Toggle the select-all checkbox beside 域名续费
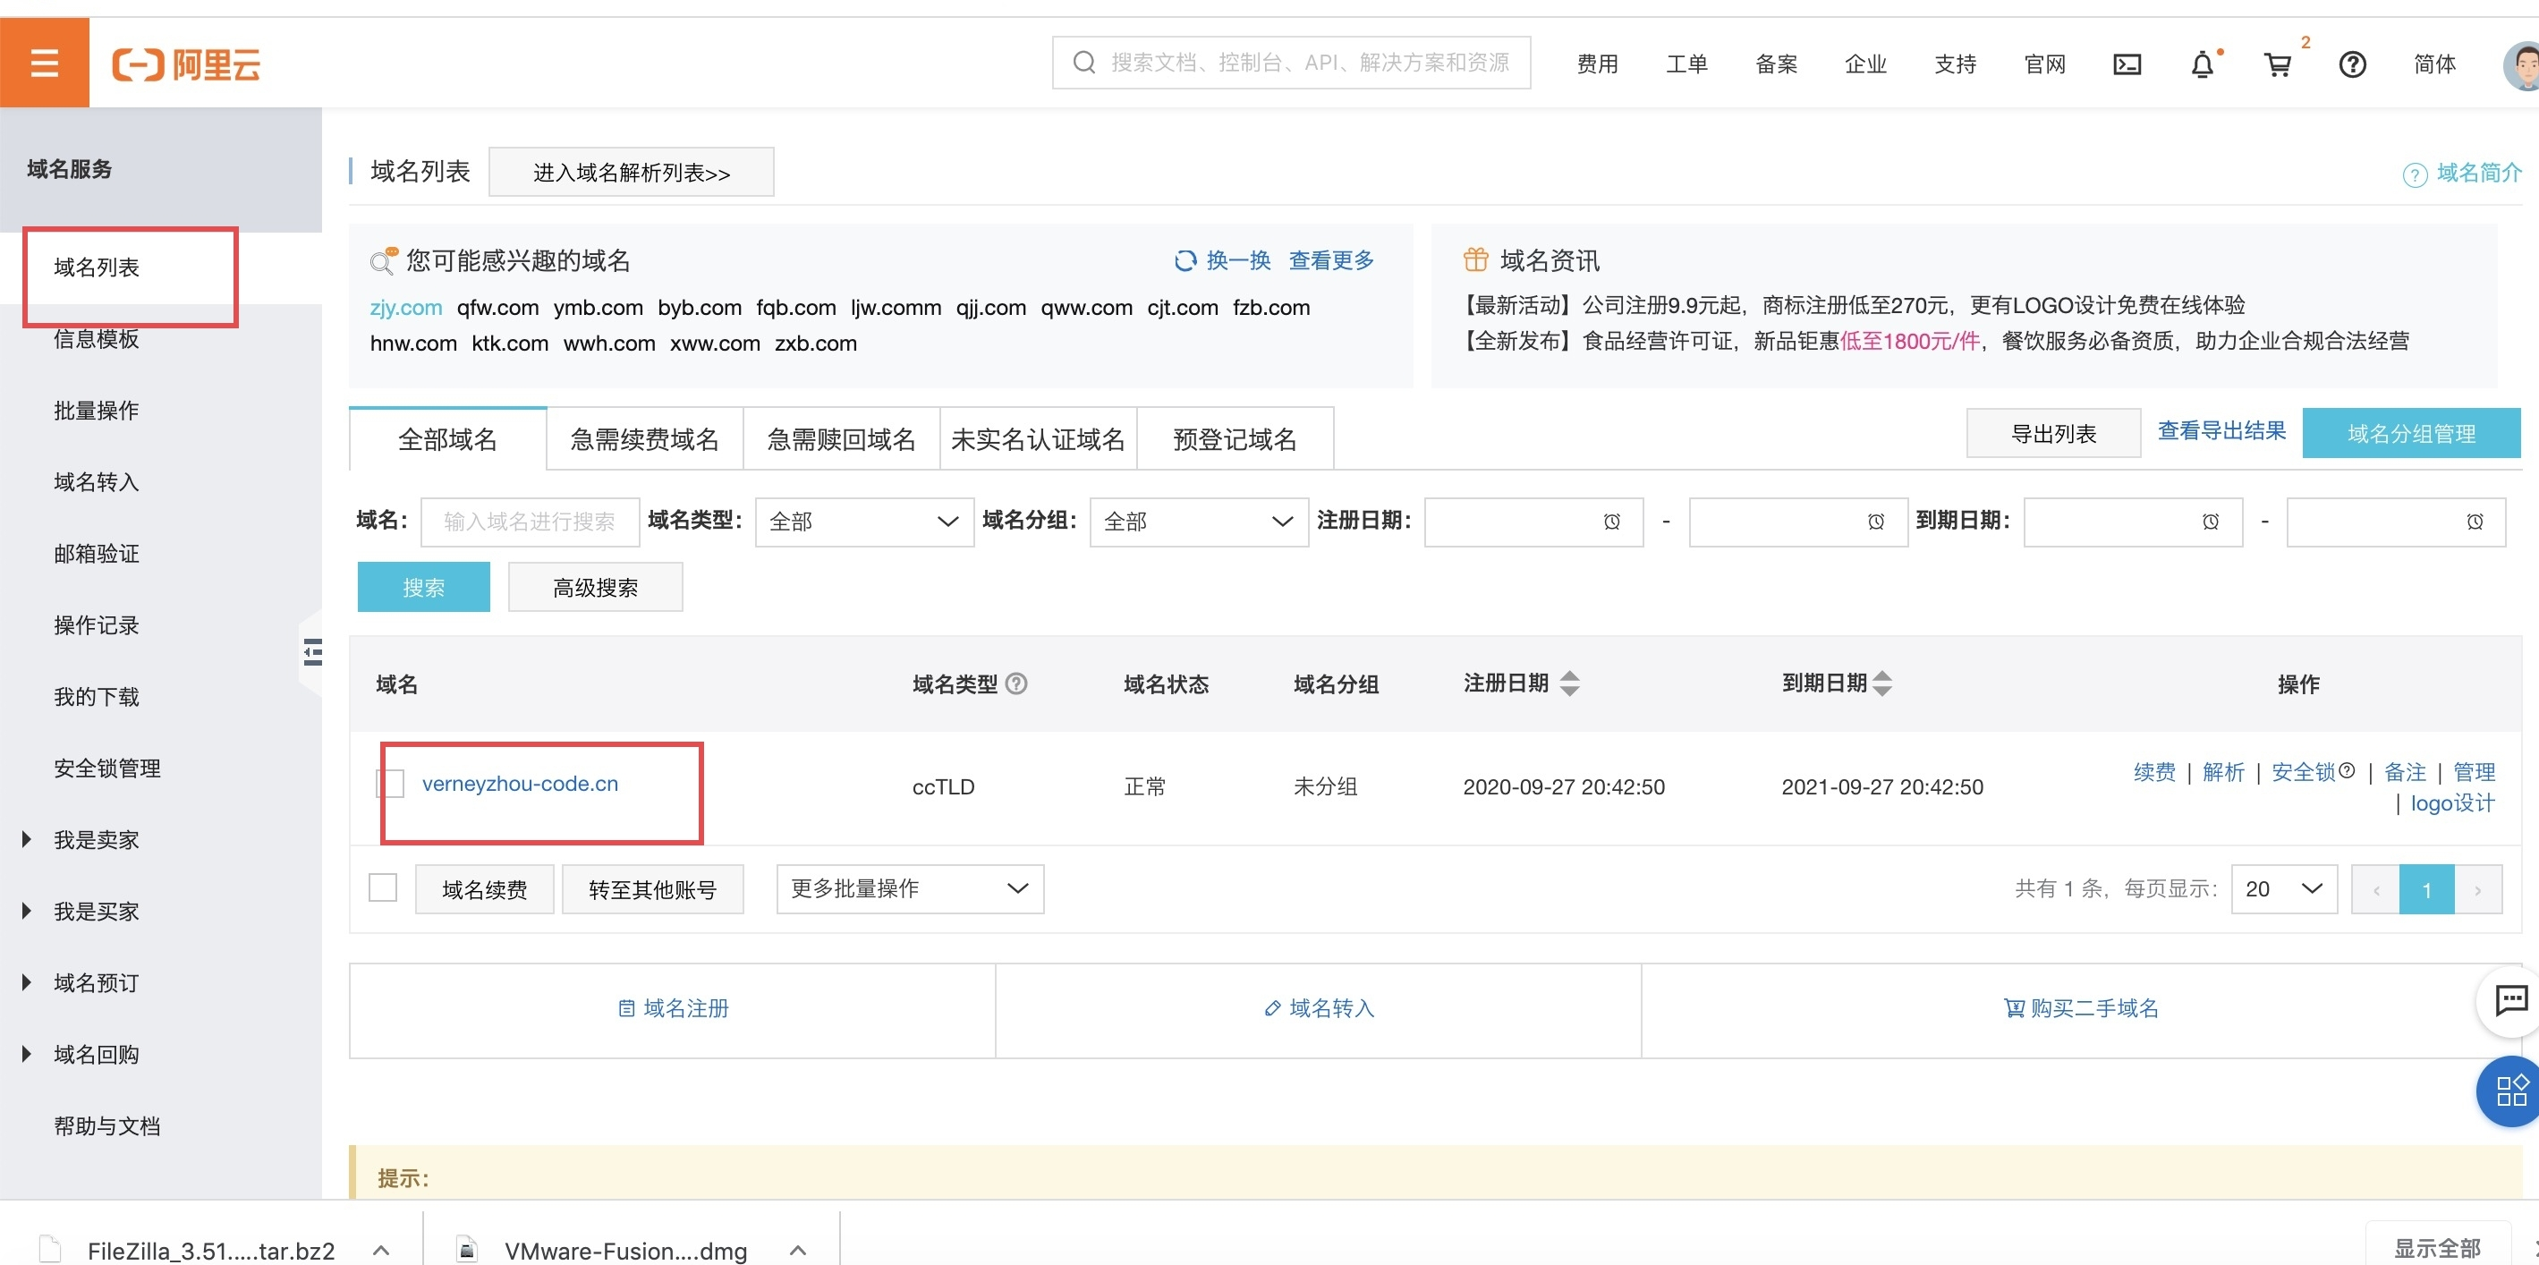2539x1265 pixels. click(382, 888)
